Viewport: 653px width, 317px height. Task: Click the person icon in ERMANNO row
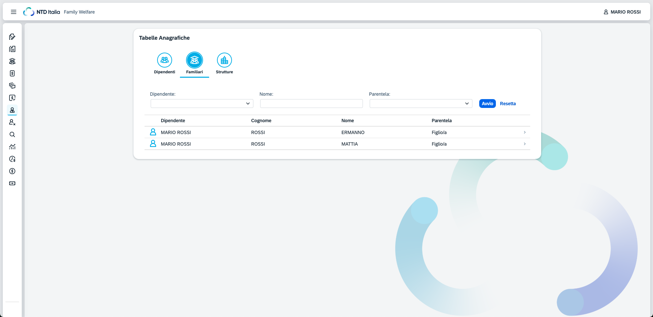coord(153,132)
